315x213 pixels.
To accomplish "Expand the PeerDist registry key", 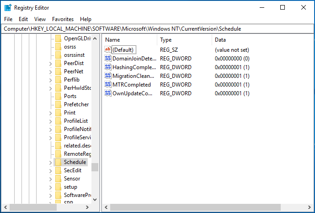I will coord(50,63).
